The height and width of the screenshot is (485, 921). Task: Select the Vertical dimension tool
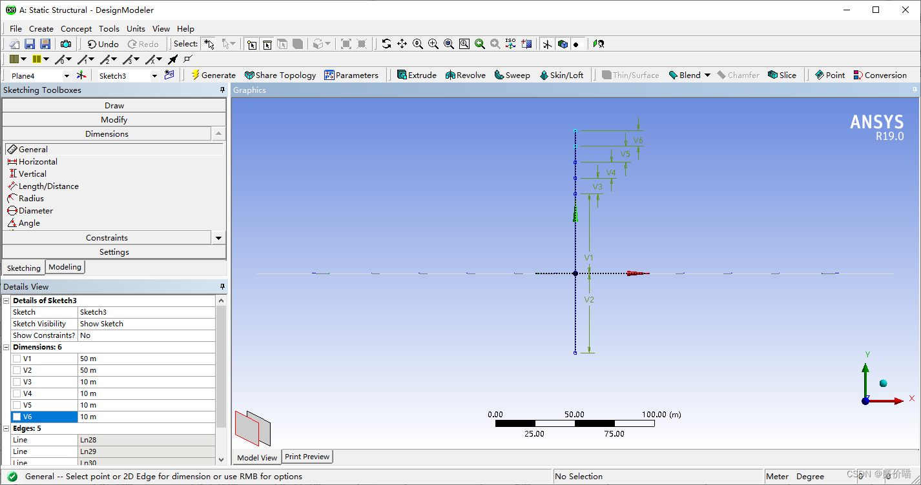27,173
